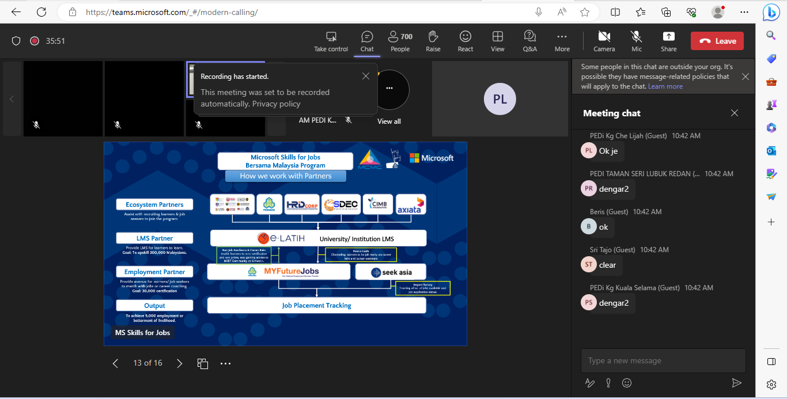Open the React emoji menu
The width and height of the screenshot is (787, 399).
pyautogui.click(x=465, y=41)
